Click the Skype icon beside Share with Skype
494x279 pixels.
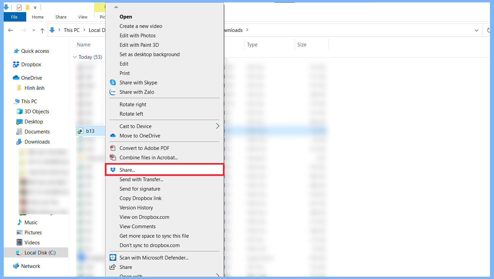pyautogui.click(x=113, y=82)
